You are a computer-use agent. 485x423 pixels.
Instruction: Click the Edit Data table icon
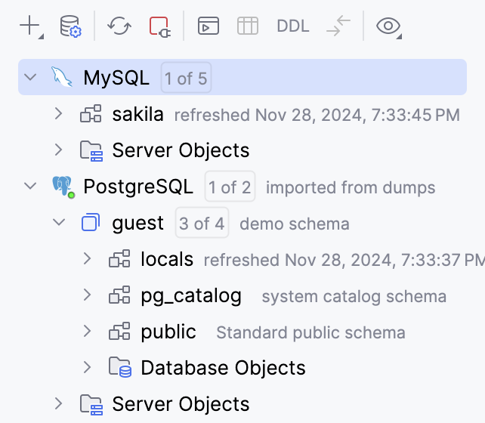248,26
